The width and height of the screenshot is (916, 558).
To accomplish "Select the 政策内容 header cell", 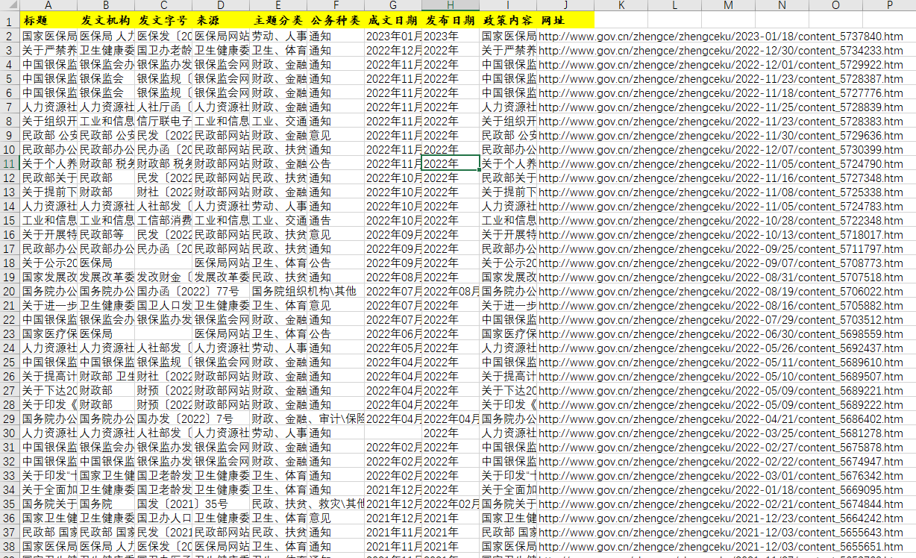I will 508,19.
